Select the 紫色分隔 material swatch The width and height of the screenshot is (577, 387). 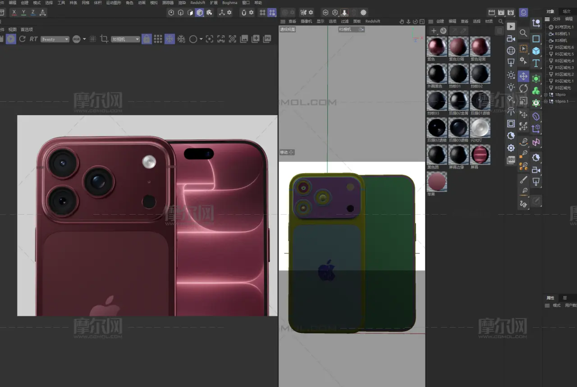click(458, 47)
